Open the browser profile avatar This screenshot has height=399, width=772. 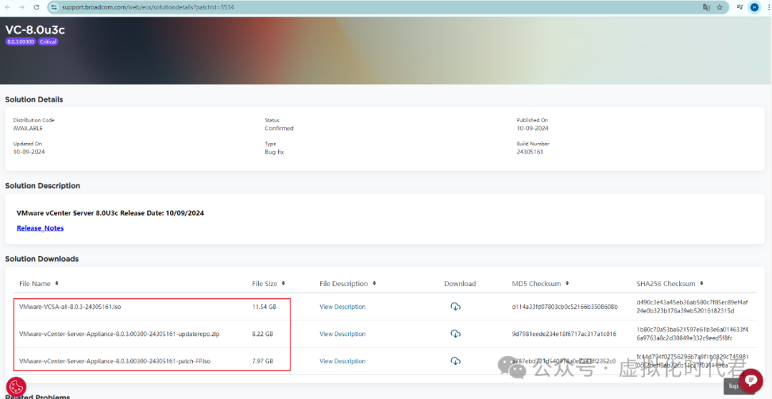click(754, 7)
